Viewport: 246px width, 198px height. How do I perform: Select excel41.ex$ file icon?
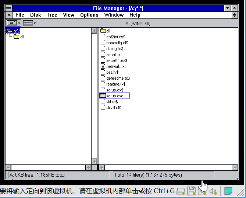pos(103,60)
